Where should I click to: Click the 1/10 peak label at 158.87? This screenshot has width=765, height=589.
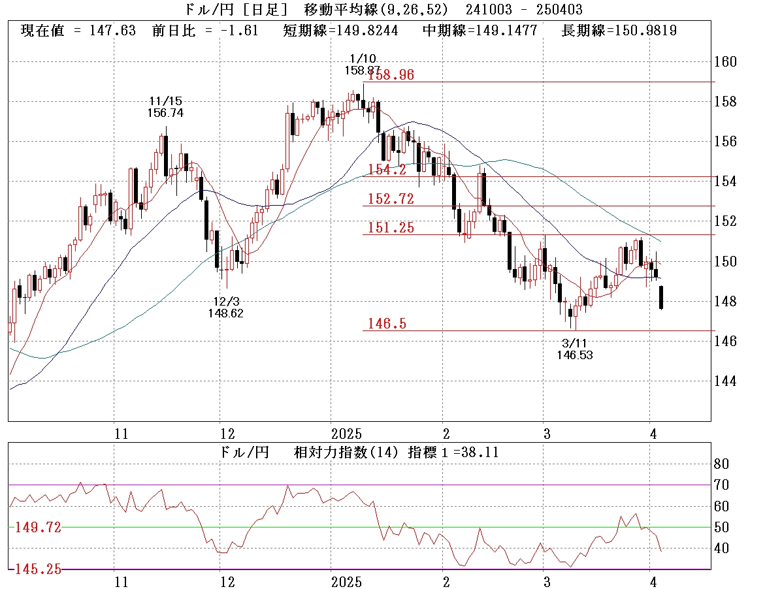[362, 64]
